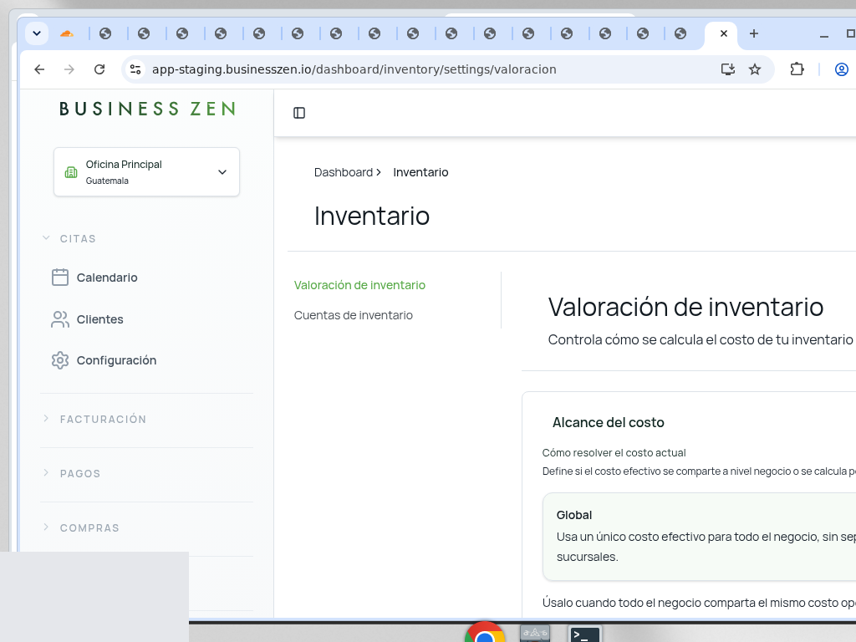Screen dimensions: 856x642
Task: Open site information icon in address bar
Action: [135, 69]
